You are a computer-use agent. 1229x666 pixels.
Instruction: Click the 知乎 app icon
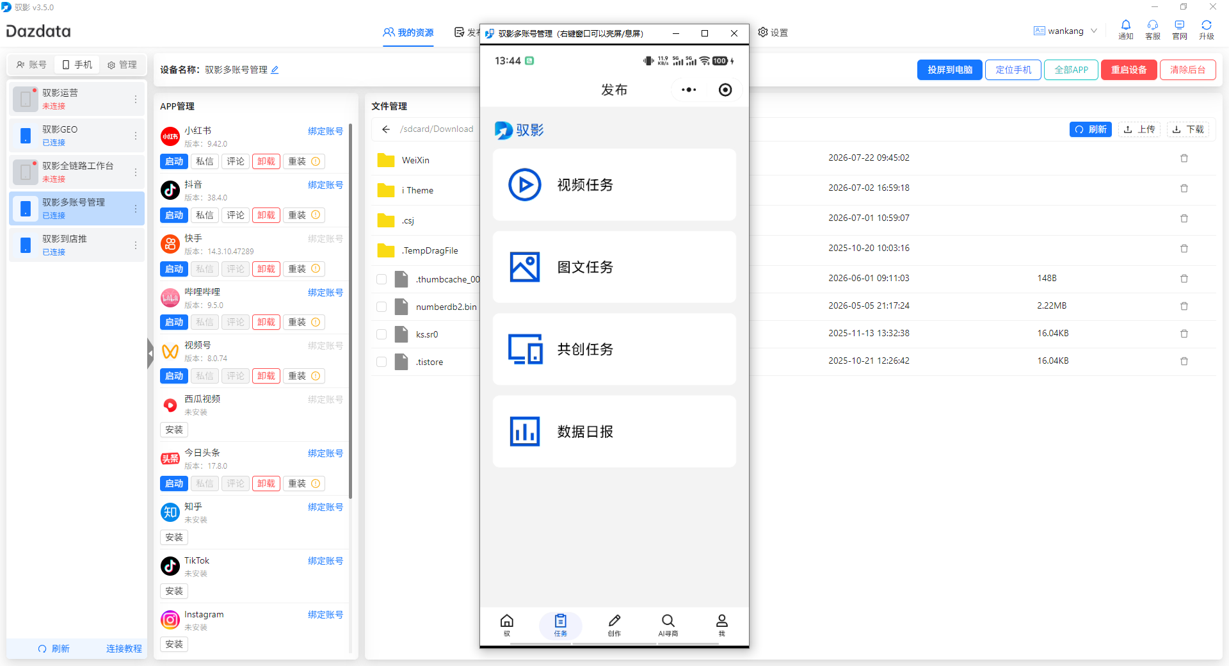tap(170, 512)
